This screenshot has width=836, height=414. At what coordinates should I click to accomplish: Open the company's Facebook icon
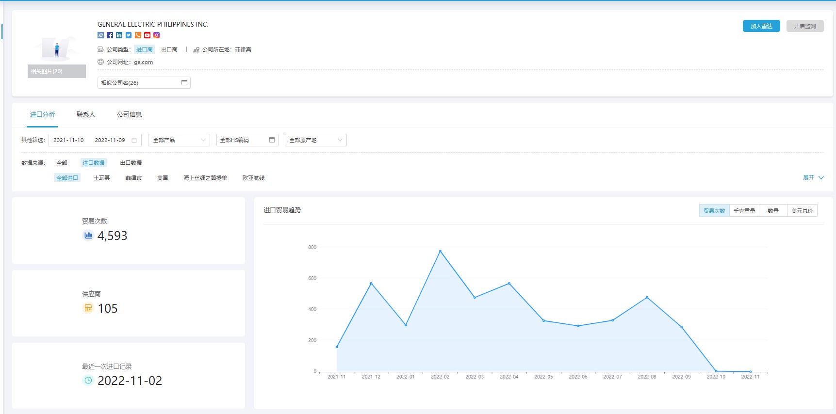point(110,35)
